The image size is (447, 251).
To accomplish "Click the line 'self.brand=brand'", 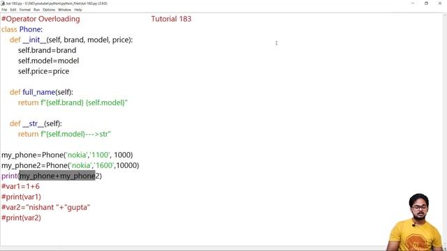I will click(47, 50).
